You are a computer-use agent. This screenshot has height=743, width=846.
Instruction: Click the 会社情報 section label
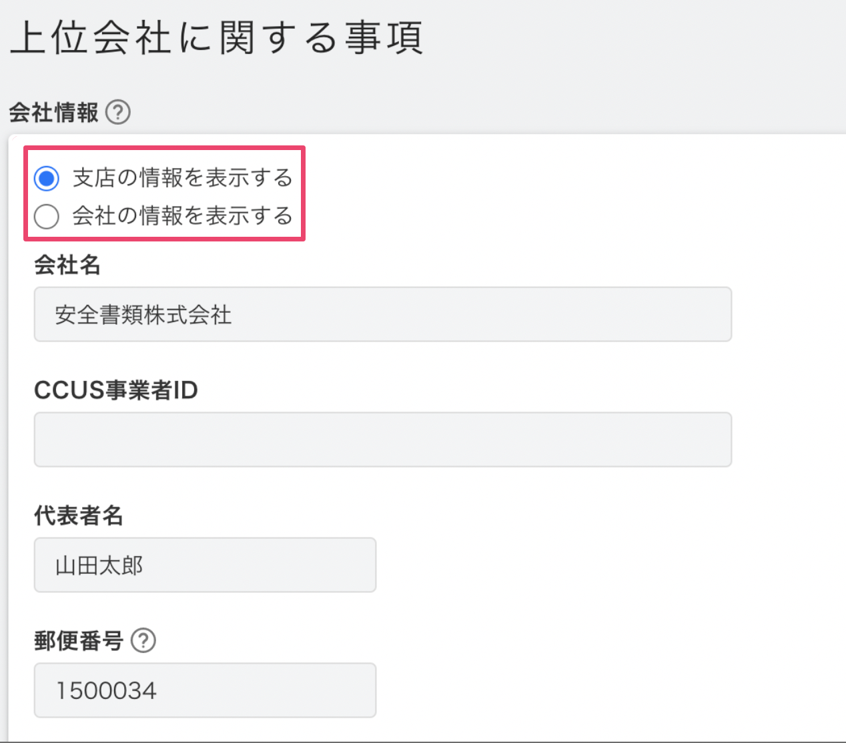[x=54, y=112]
